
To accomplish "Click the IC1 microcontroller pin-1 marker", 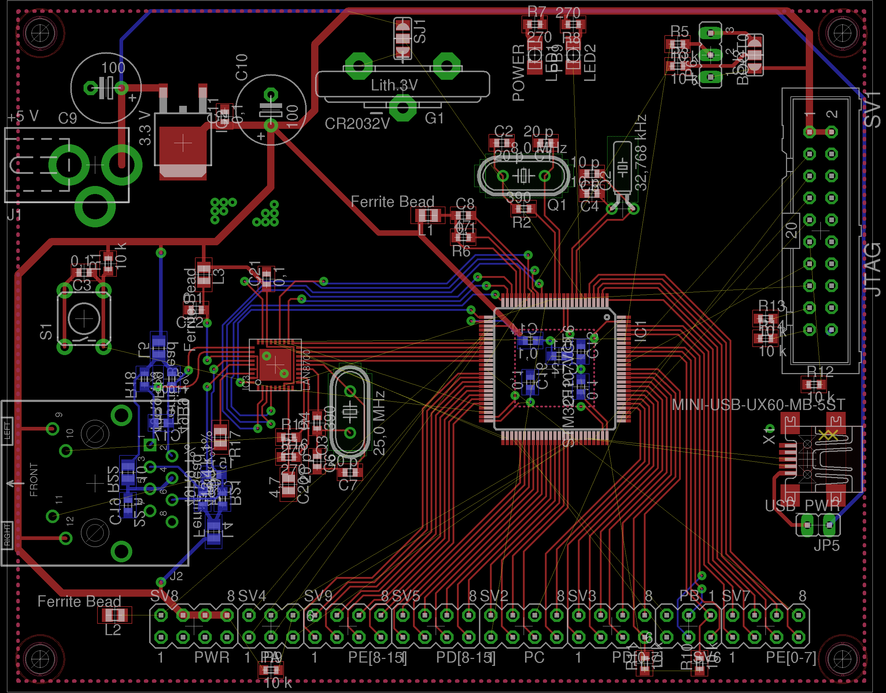I will [607, 317].
